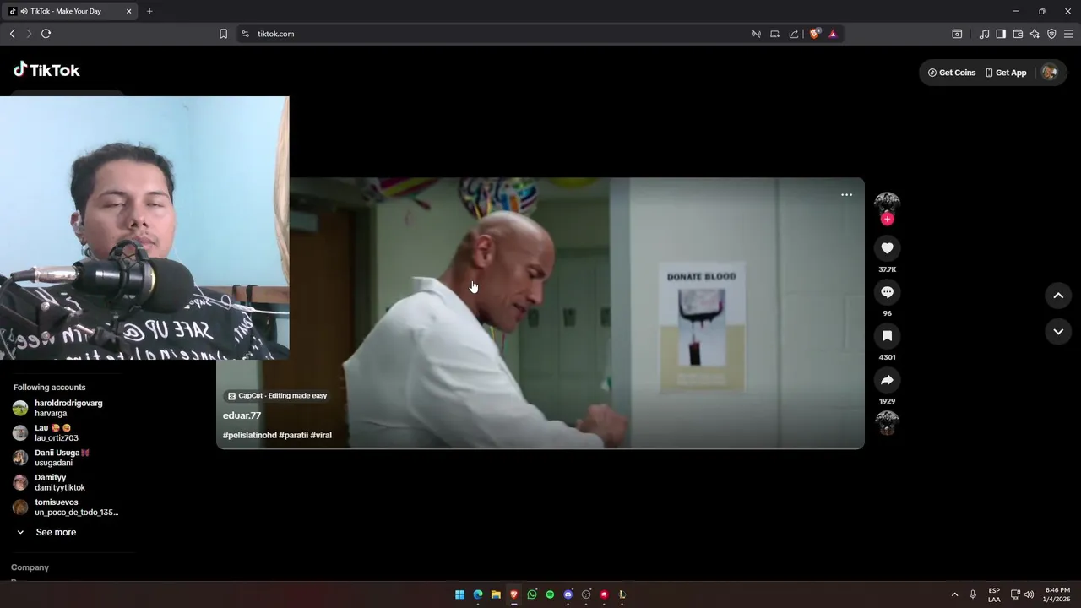Reload the page
Screen dimensions: 1081x608
[46, 34]
